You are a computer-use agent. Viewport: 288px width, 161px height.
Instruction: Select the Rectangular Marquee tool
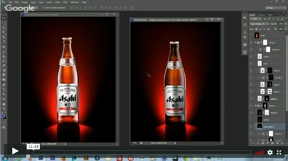click(x=4, y=23)
